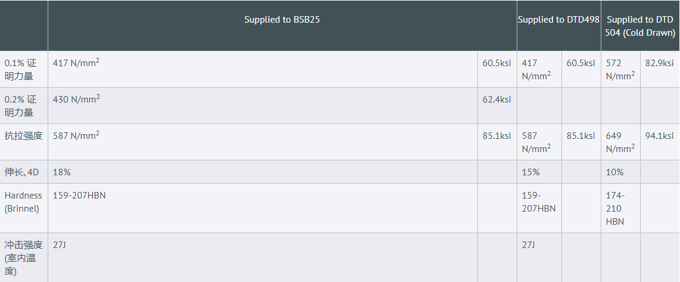This screenshot has width=680, height=282.
Task: Select the 62.4ksi value cell
Action: point(496,100)
